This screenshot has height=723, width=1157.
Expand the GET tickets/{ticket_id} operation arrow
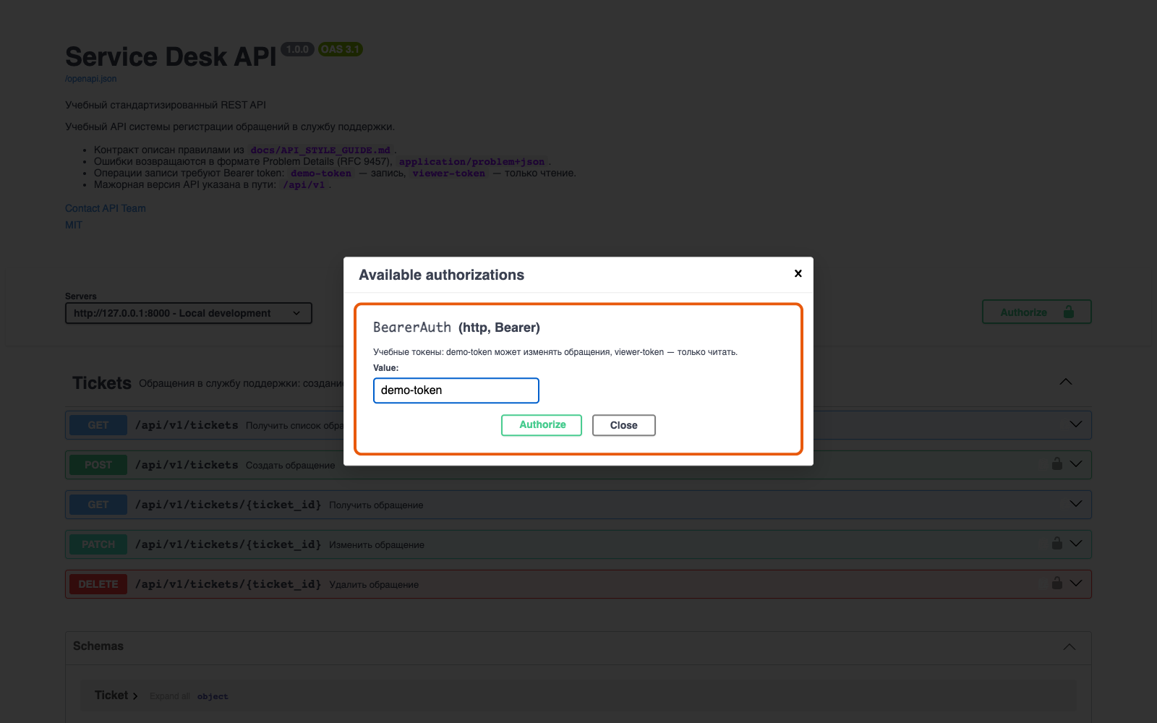(x=1076, y=504)
